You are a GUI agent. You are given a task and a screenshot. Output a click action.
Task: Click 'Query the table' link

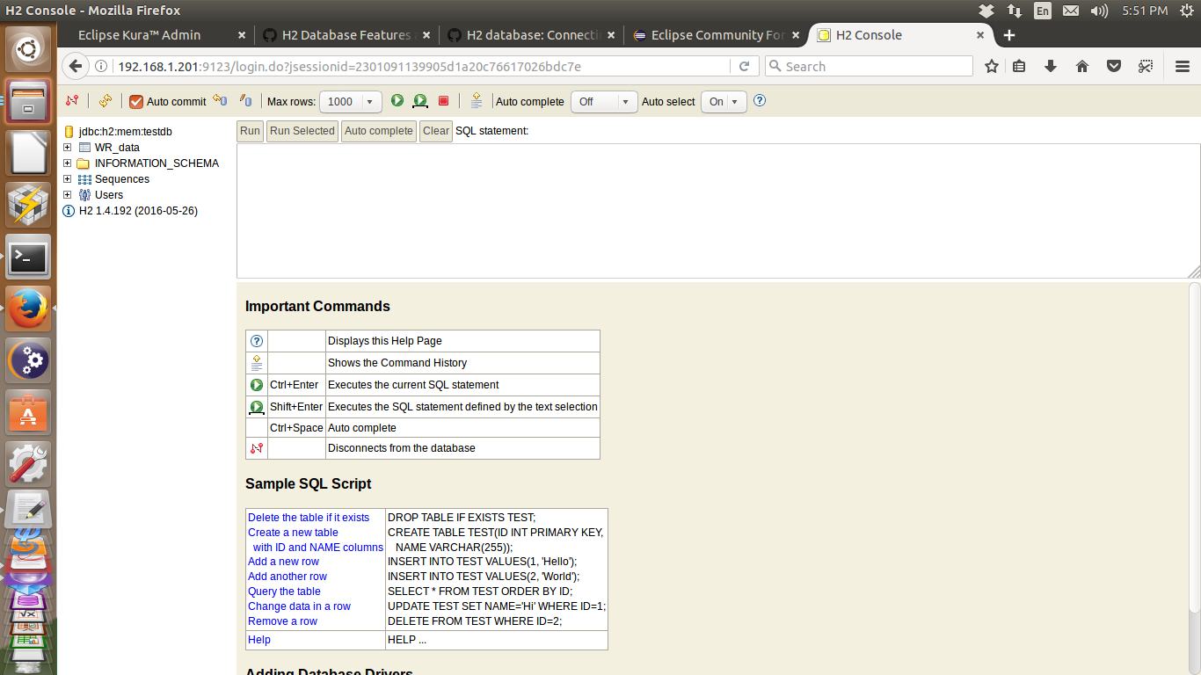284,592
